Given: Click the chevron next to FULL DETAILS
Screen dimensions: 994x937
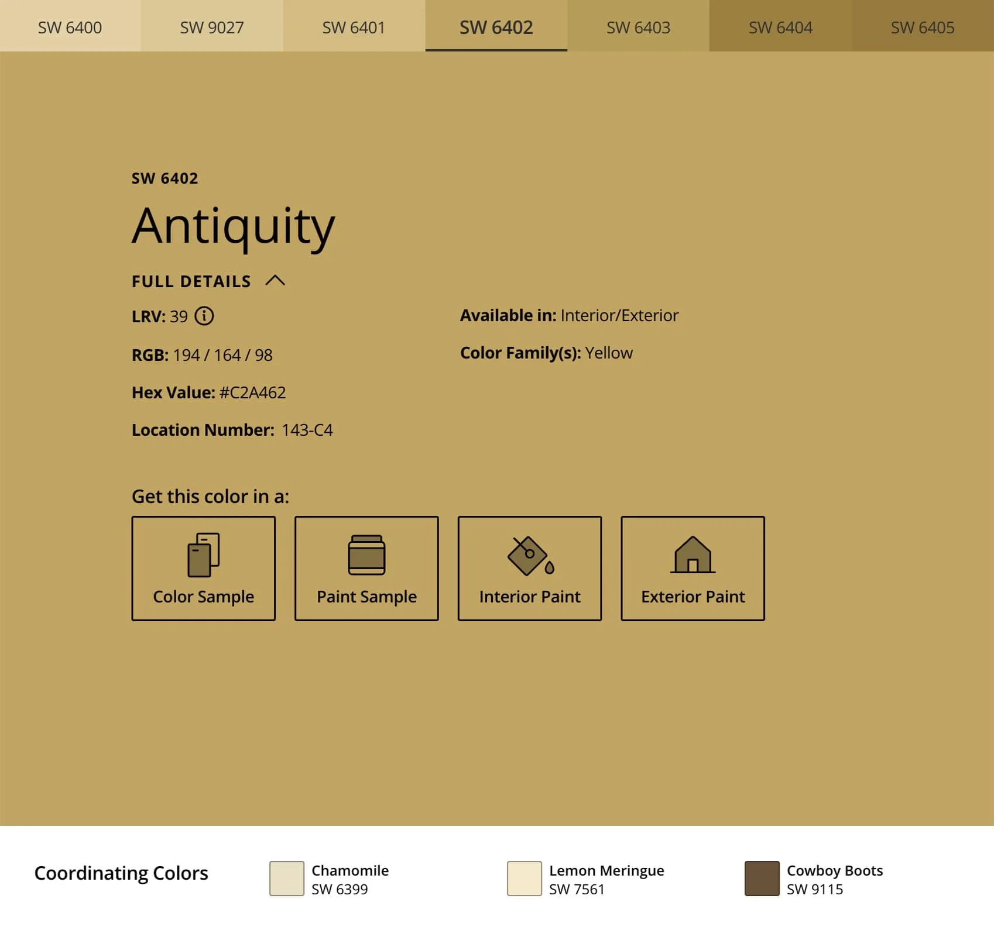Looking at the screenshot, I should point(276,281).
